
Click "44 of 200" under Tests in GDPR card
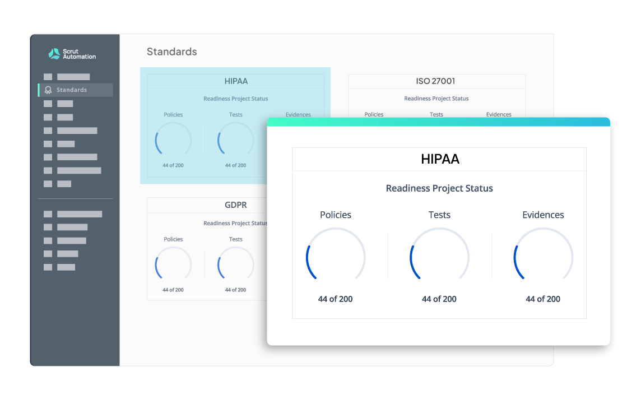point(235,290)
